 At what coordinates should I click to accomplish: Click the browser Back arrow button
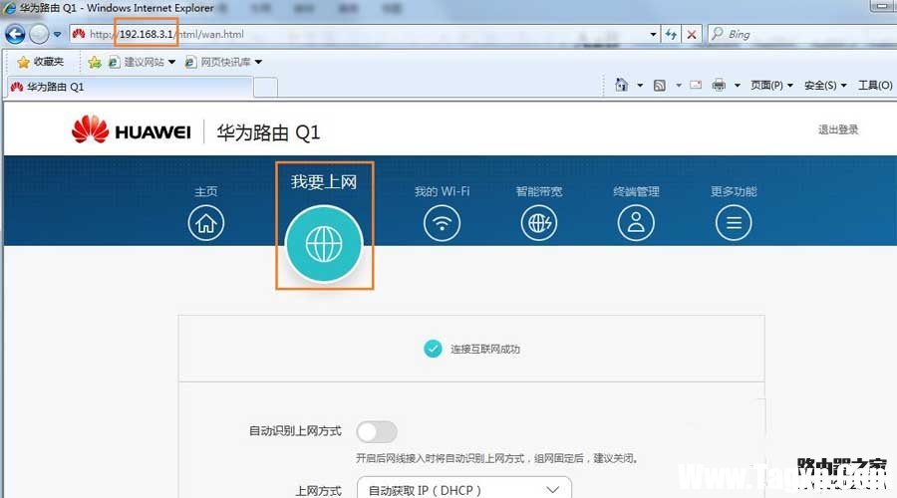(x=15, y=34)
